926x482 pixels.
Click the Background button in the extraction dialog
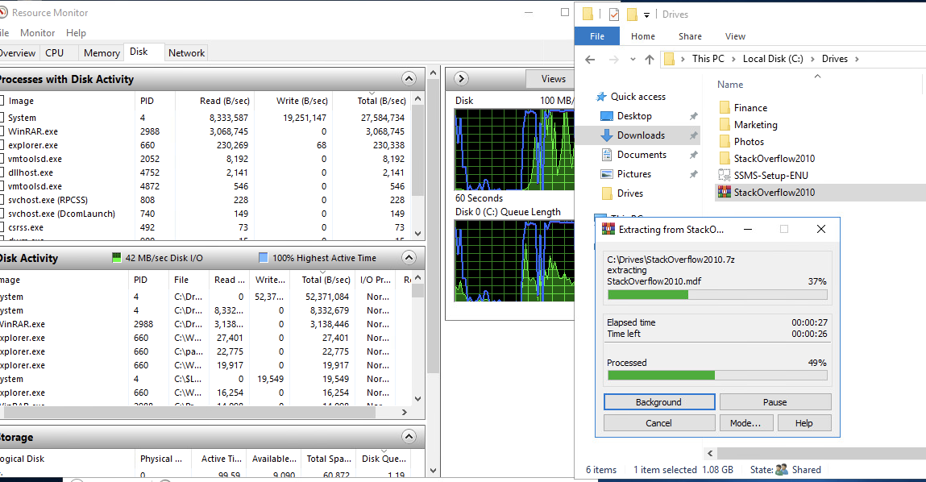pos(659,402)
